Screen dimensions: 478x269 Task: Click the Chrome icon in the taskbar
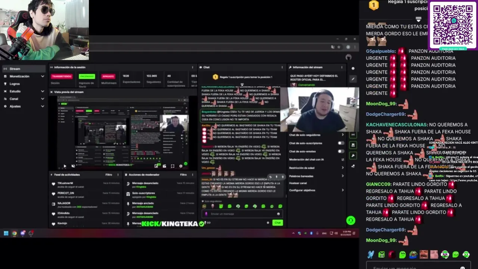pyautogui.click(x=14, y=233)
